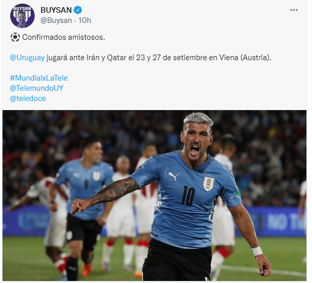This screenshot has width=312, height=283.
Task: Visit the @TelemundoUY mention
Action: 37,88
